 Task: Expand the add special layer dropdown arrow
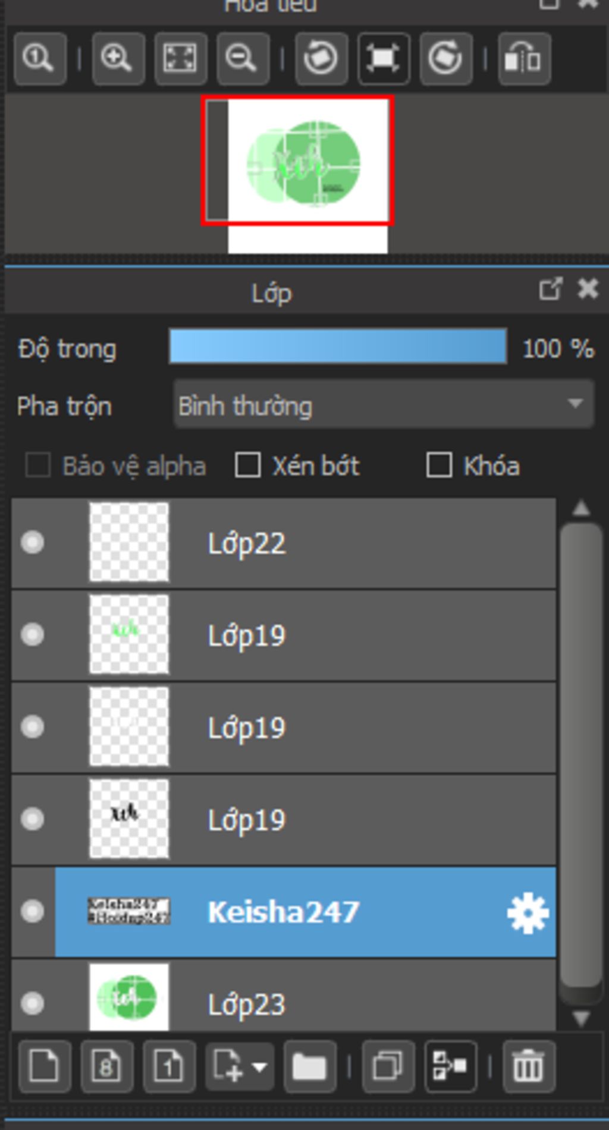pos(259,1066)
